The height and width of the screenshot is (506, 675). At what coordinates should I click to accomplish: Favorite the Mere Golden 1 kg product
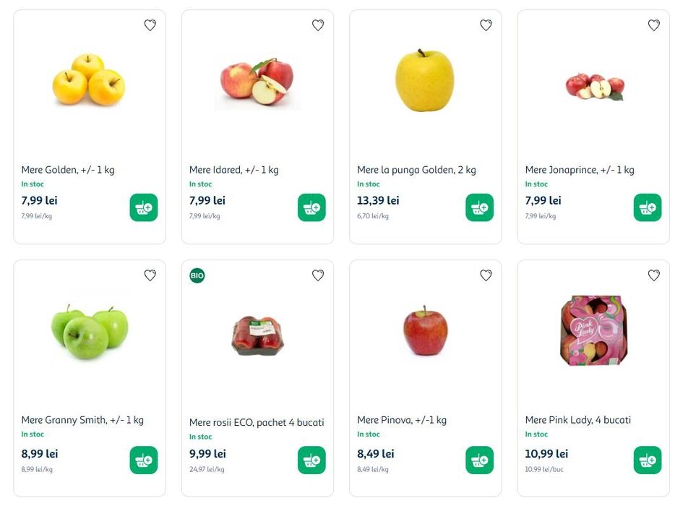coord(150,25)
